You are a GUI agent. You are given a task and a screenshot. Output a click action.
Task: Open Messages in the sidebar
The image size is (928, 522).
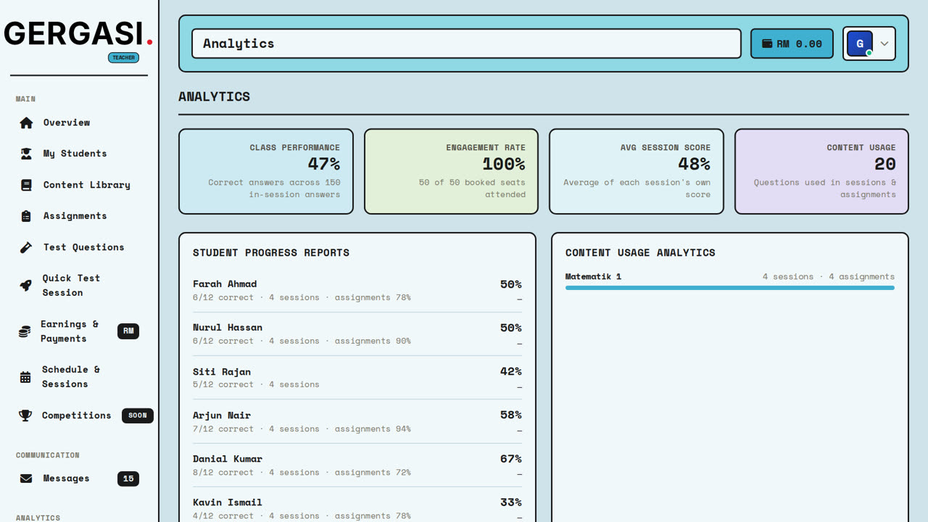coord(79,478)
